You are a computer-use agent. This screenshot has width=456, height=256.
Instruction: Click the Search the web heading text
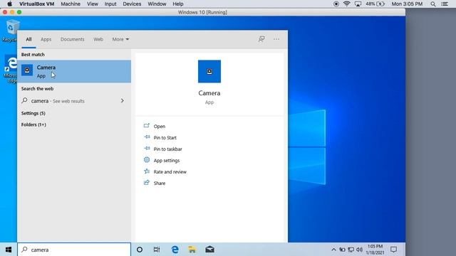click(x=37, y=88)
